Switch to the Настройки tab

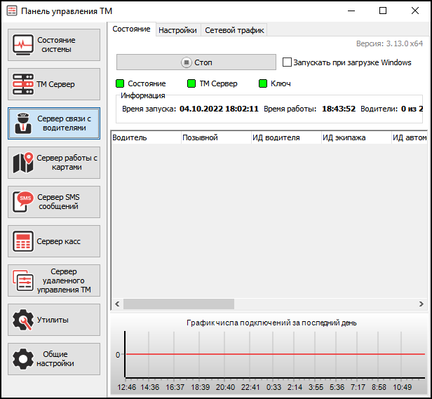(x=177, y=30)
